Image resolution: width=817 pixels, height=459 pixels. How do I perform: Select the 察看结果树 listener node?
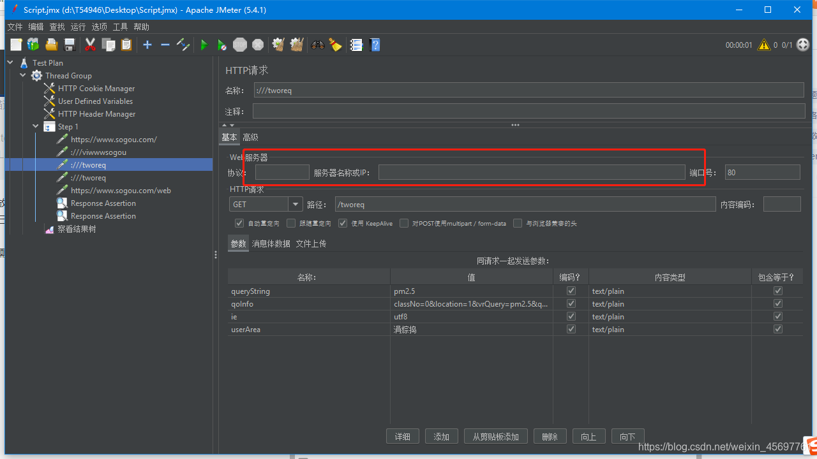coord(77,229)
